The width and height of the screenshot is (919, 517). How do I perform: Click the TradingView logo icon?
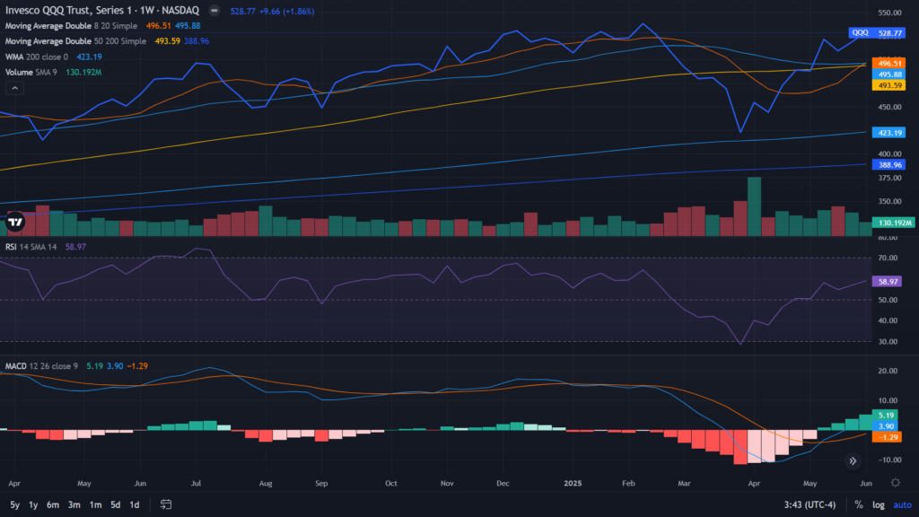(15, 223)
